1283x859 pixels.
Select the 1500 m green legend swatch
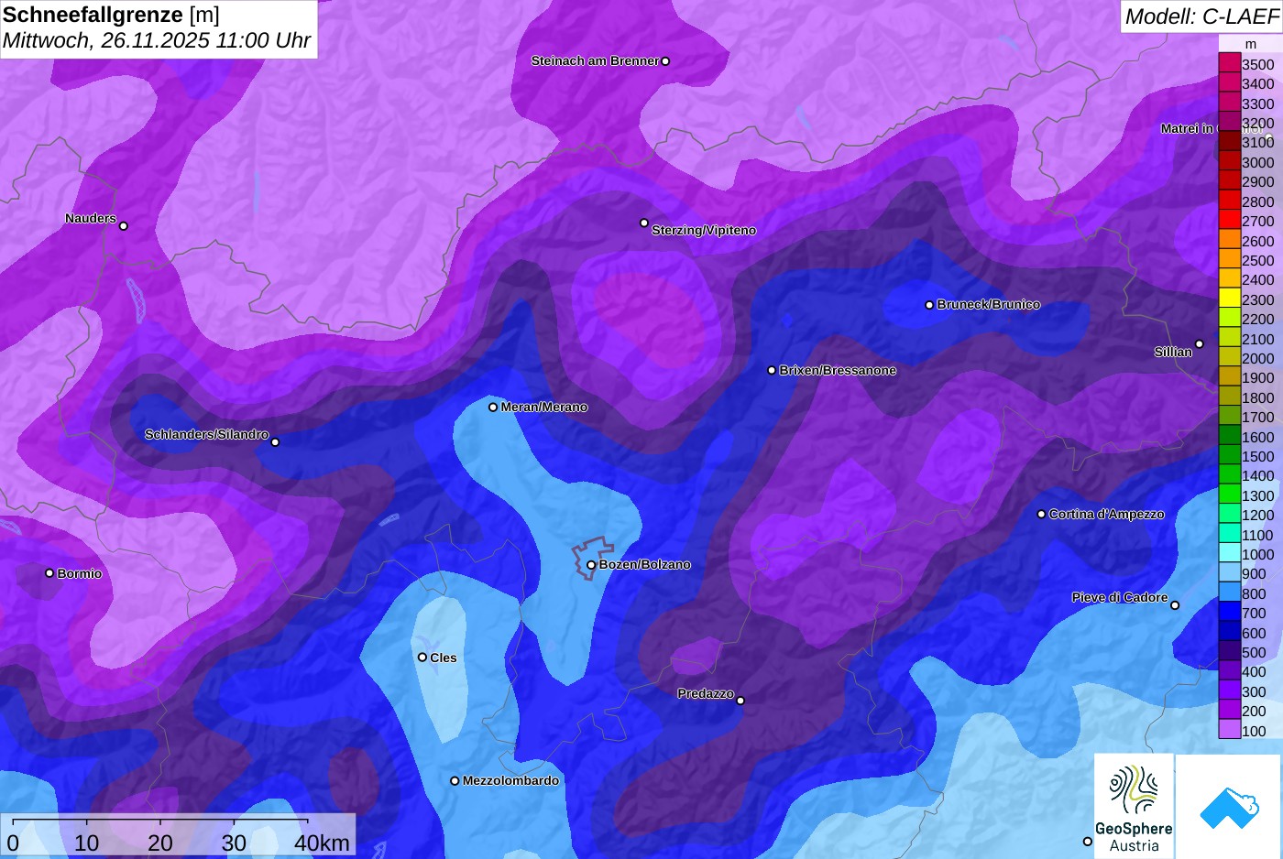click(1230, 455)
